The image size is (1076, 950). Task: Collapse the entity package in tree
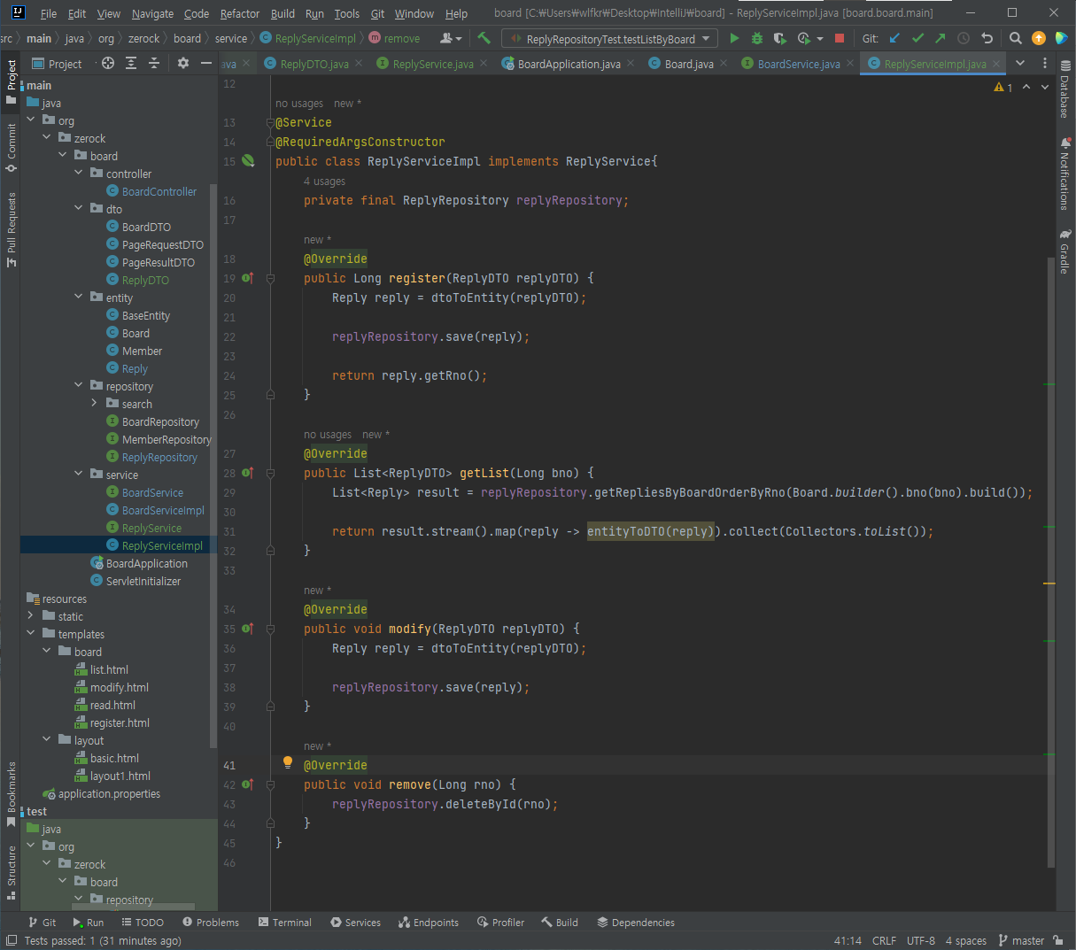point(79,297)
